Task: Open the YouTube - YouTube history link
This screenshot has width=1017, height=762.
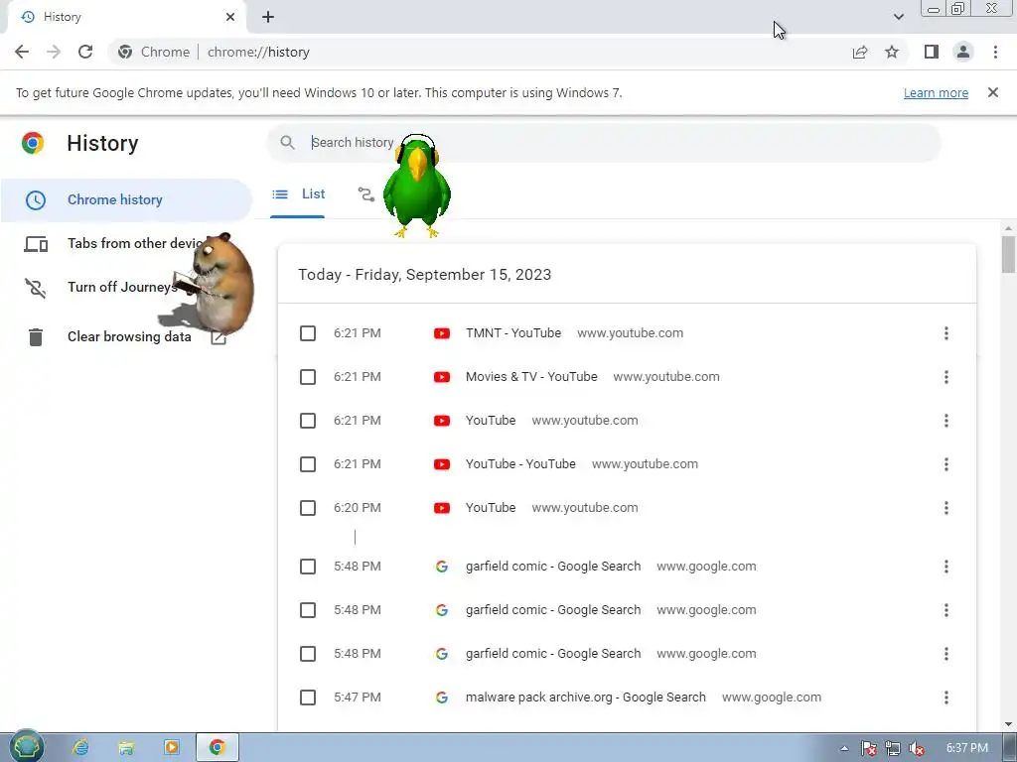Action: click(520, 464)
